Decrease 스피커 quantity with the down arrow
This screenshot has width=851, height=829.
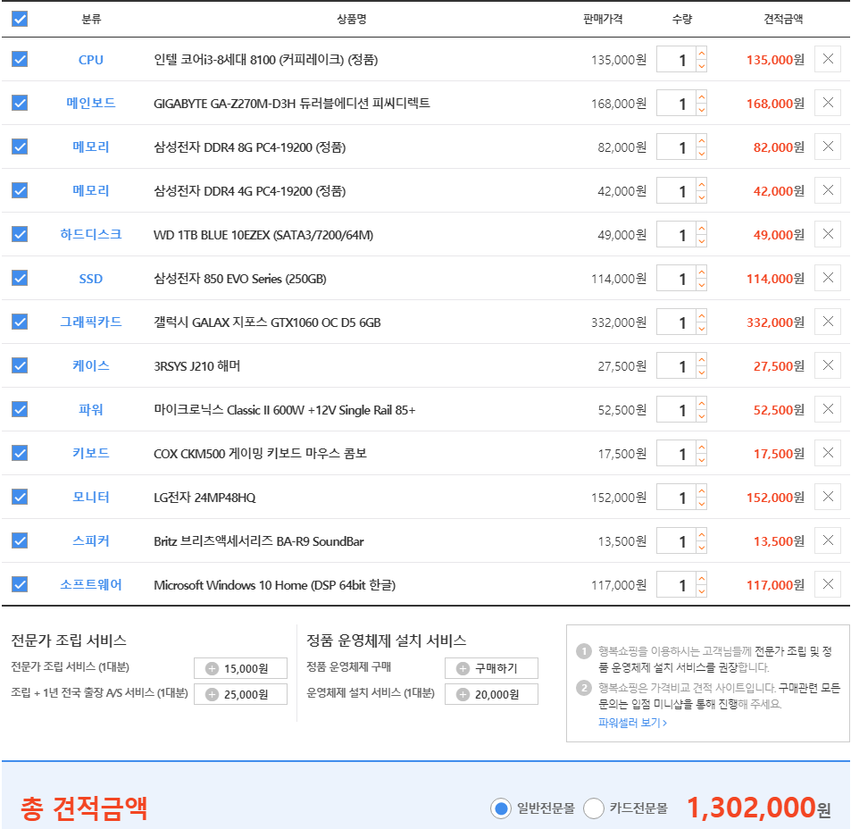pos(702,548)
